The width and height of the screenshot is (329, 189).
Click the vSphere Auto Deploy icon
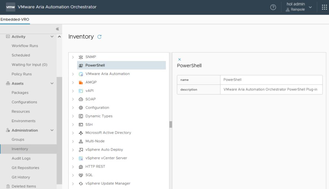pyautogui.click(x=81, y=150)
